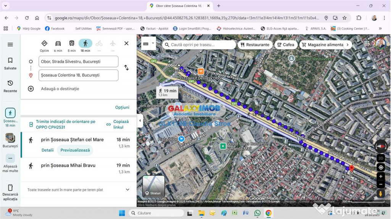Choose public transit travel mode

pyautogui.click(x=72, y=44)
